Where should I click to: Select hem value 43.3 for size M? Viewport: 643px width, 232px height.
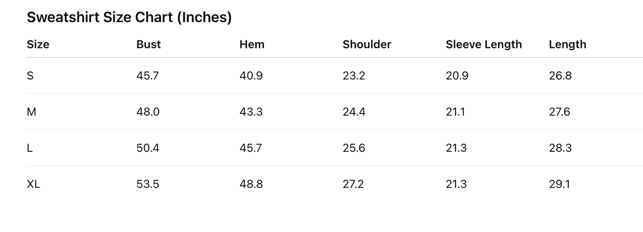click(251, 112)
